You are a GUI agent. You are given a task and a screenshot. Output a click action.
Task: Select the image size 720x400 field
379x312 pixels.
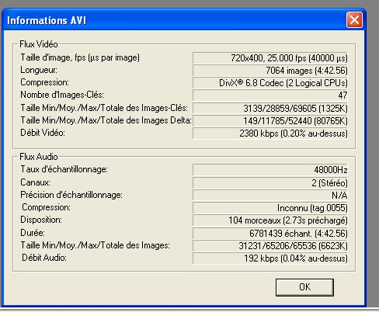[270, 58]
